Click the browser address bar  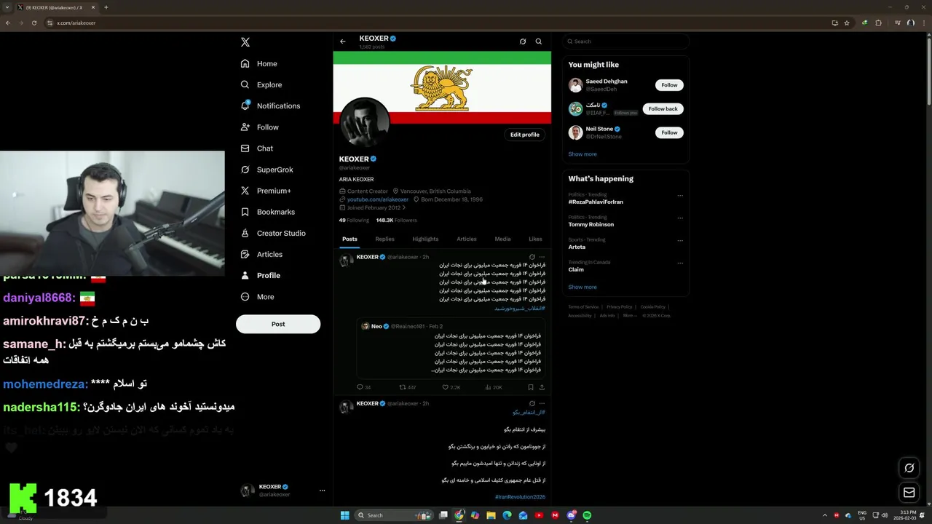pos(437,23)
